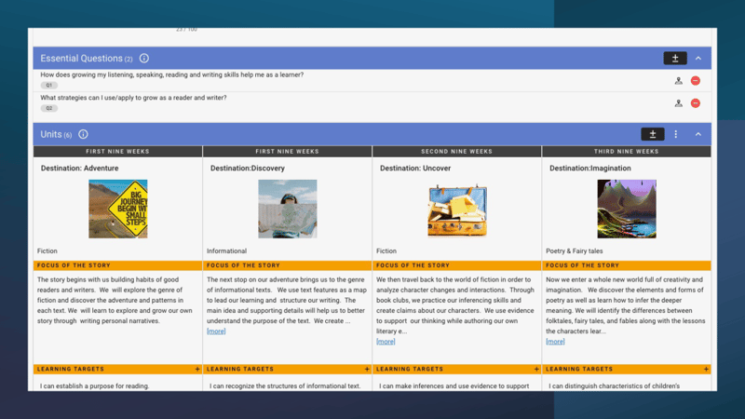Expand Destination:Discovery story with [more] link

216,331
